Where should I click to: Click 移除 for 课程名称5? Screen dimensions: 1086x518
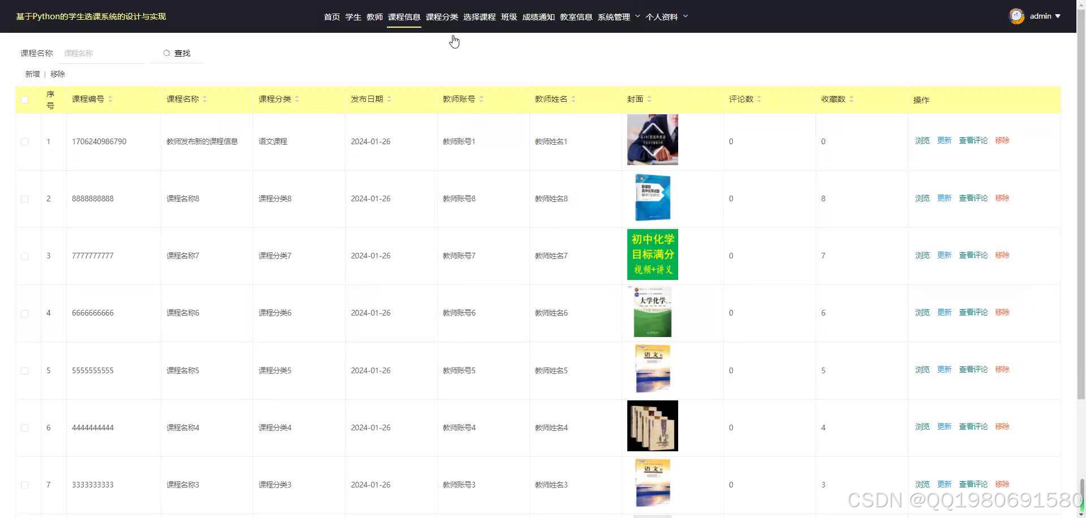(1002, 369)
